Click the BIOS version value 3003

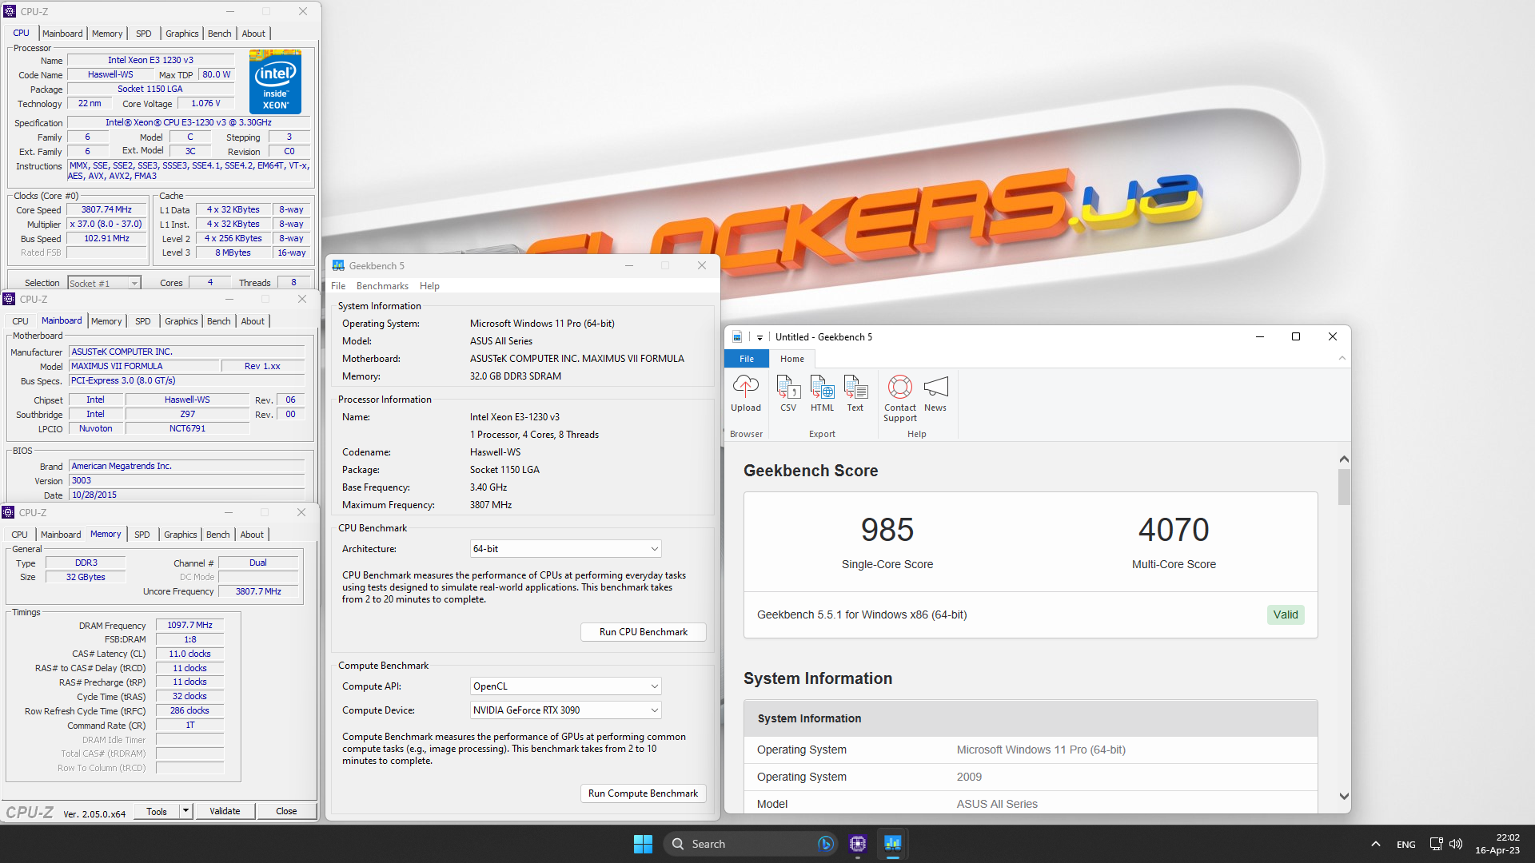pyautogui.click(x=186, y=481)
